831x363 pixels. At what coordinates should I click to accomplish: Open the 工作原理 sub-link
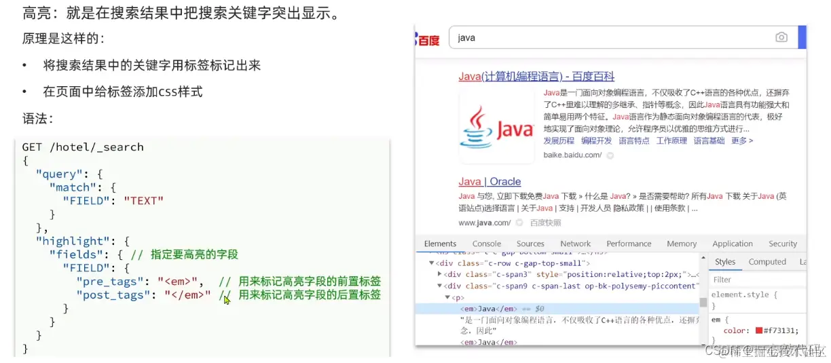coord(671,140)
